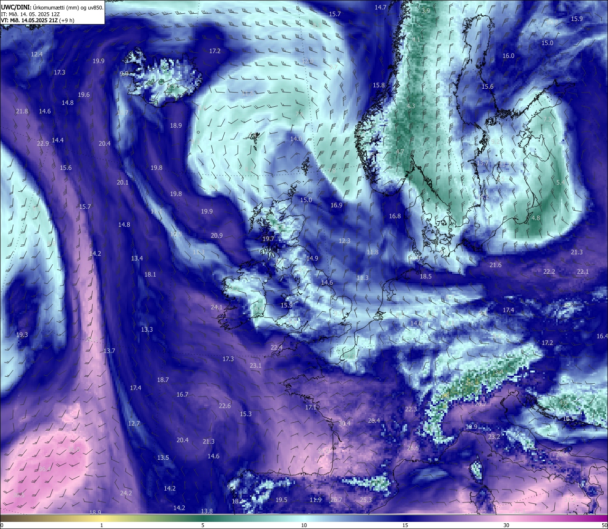The width and height of the screenshot is (608, 529).
Task: Click the colorbar tick labeled 30
Action: click(506, 525)
